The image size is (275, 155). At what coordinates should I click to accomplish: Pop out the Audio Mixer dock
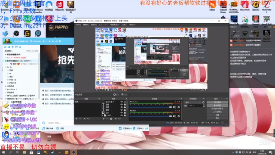[181, 99]
